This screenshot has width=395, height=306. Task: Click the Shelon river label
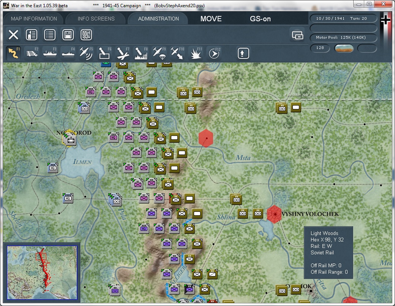[x=16, y=219]
